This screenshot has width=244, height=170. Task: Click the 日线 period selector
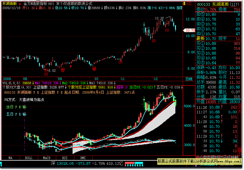coord(189,79)
